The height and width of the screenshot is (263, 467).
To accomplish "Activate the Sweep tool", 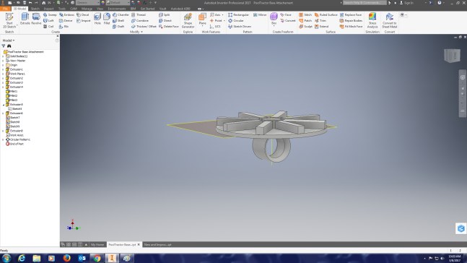I will point(50,14).
